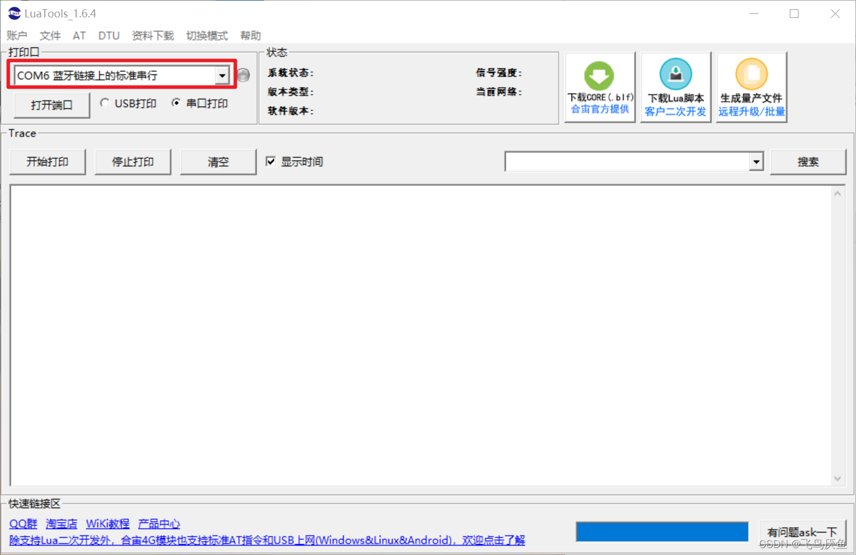Viewport: 856px width, 555px height.
Task: Maximize the LuaTools window
Action: point(794,13)
